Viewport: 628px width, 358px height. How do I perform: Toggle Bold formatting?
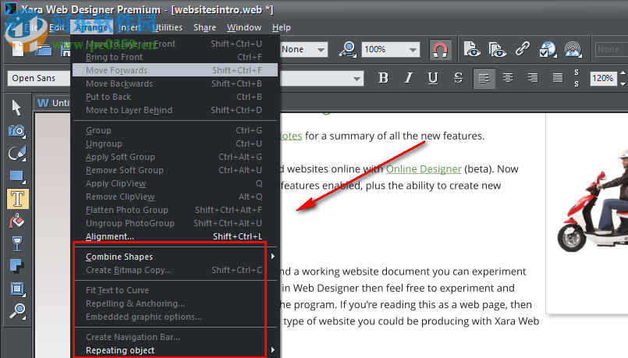click(383, 78)
